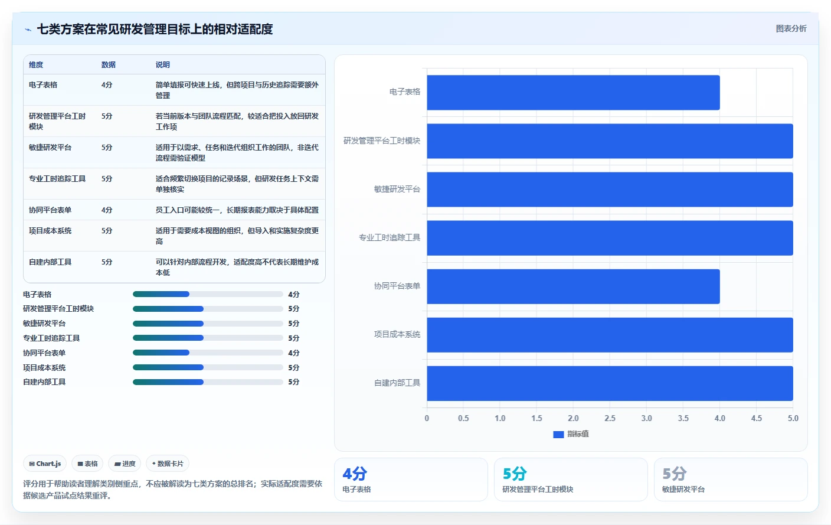Click the 专业工时追踪工具 table cell
This screenshot has height=525, width=831.
pos(57,179)
